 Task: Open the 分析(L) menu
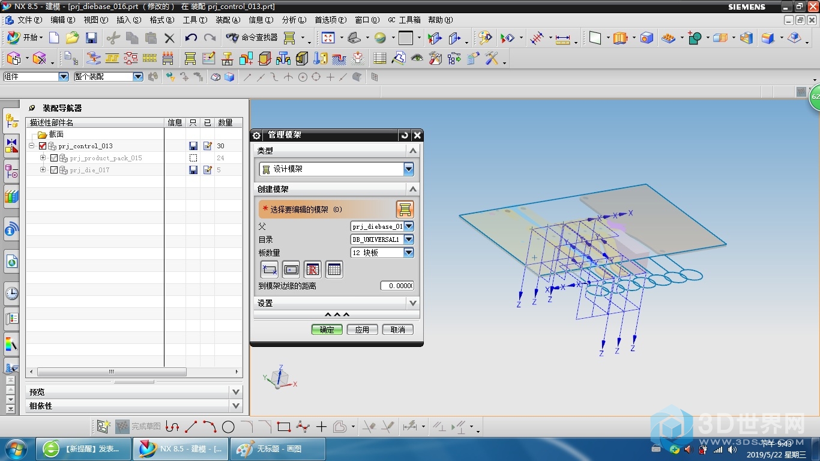[294, 20]
